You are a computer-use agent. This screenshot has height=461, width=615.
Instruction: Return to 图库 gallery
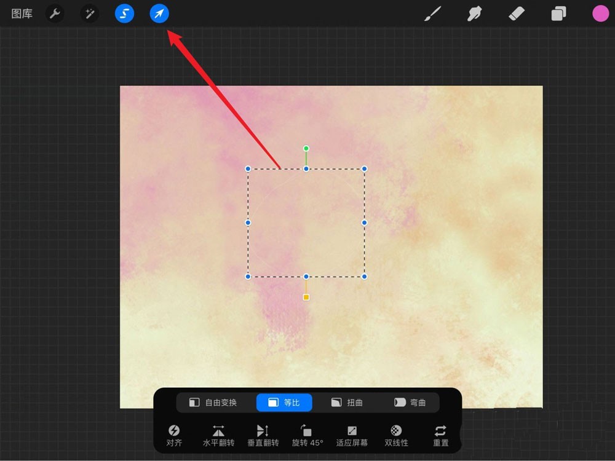click(x=22, y=14)
